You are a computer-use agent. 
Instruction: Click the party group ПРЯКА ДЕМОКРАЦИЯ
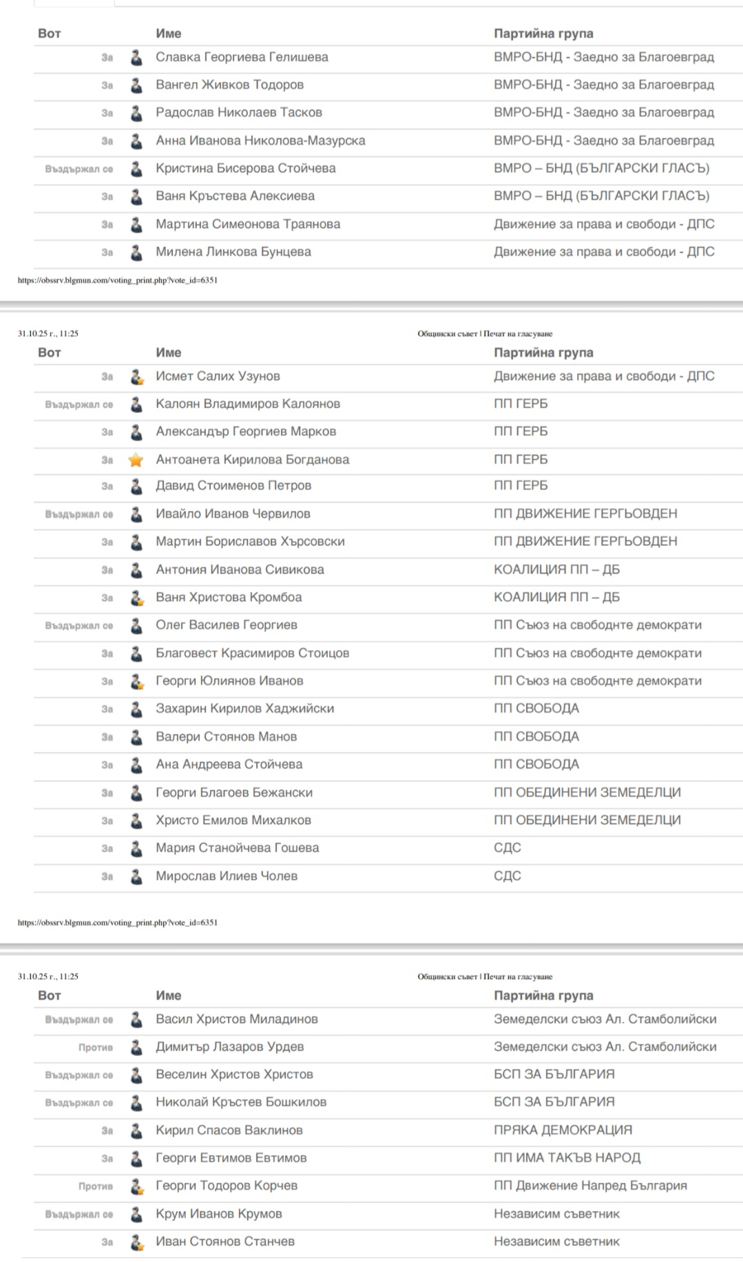pos(563,1130)
